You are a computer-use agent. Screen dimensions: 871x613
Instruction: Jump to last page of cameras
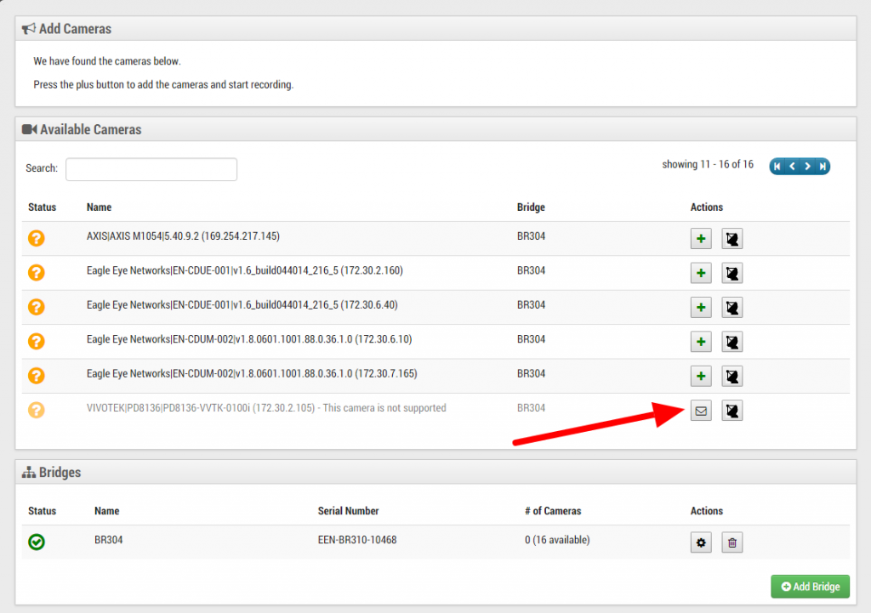823,166
